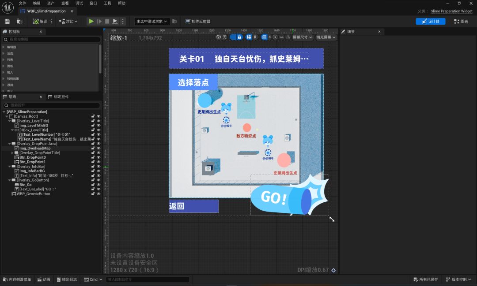The image size is (477, 286).
Task: Open the 编辑 menu
Action: (x=37, y=3)
